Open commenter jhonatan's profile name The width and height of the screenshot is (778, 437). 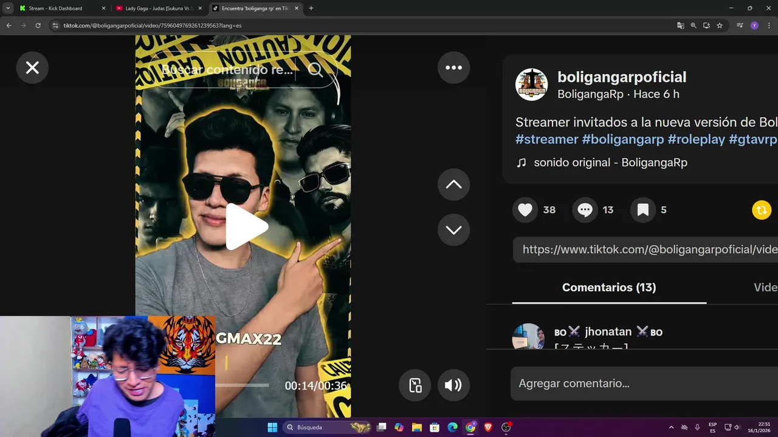point(608,332)
